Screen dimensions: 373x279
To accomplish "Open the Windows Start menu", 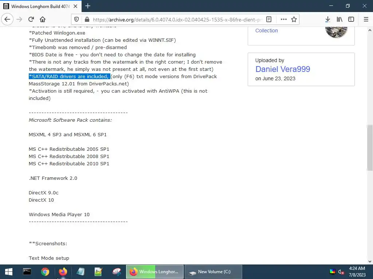I will pyautogui.click(x=9, y=272).
